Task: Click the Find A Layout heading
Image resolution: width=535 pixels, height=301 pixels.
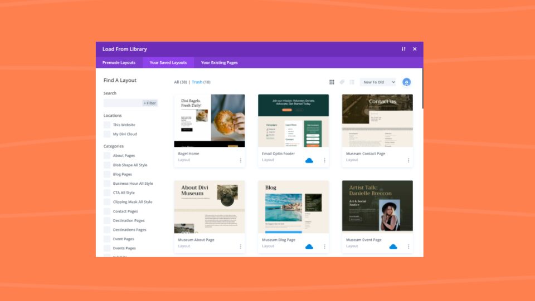Action: tap(120, 80)
